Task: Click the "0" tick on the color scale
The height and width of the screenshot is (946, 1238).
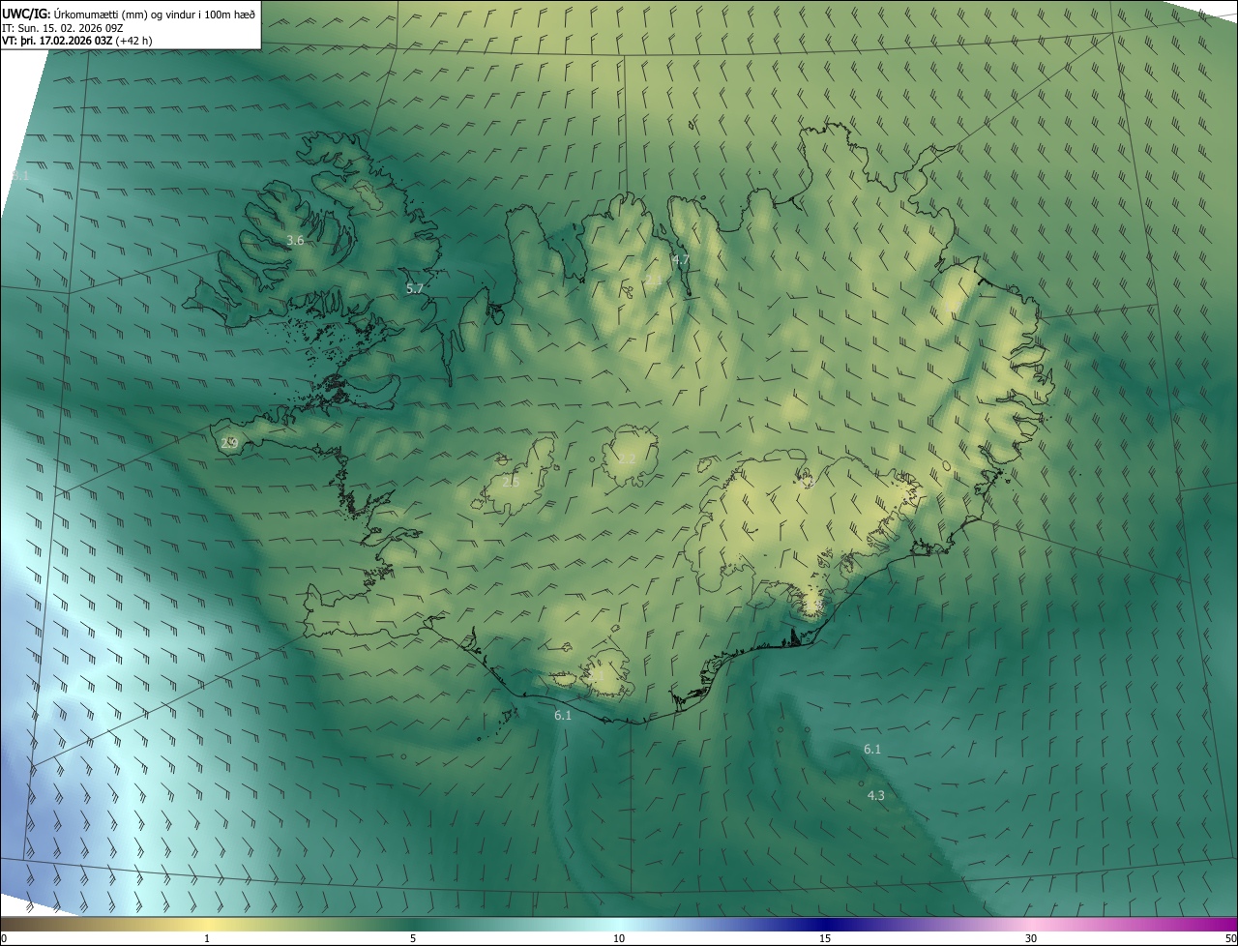Action: [4, 939]
